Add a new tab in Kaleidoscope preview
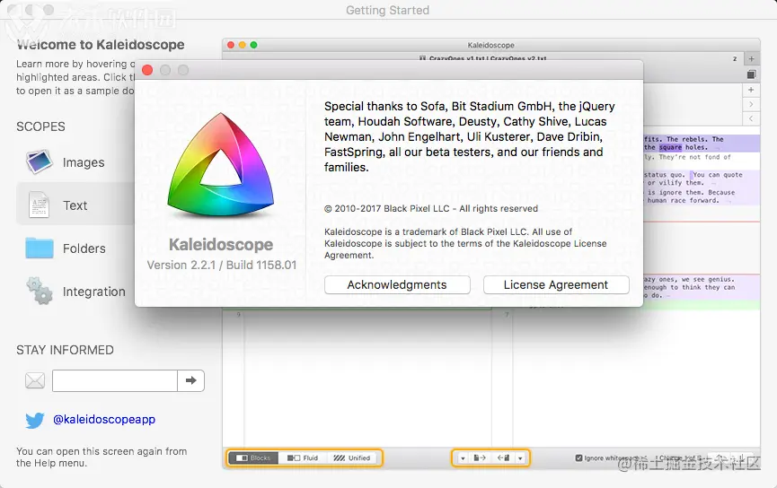This screenshot has height=488, width=777. pyautogui.click(x=751, y=58)
